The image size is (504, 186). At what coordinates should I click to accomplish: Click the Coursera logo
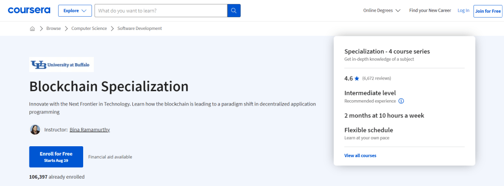pyautogui.click(x=29, y=10)
